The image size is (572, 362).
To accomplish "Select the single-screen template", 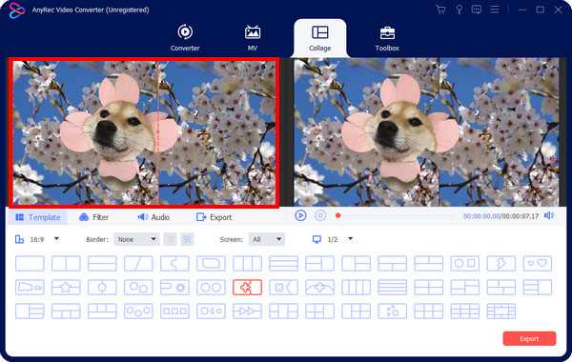I will [30, 263].
